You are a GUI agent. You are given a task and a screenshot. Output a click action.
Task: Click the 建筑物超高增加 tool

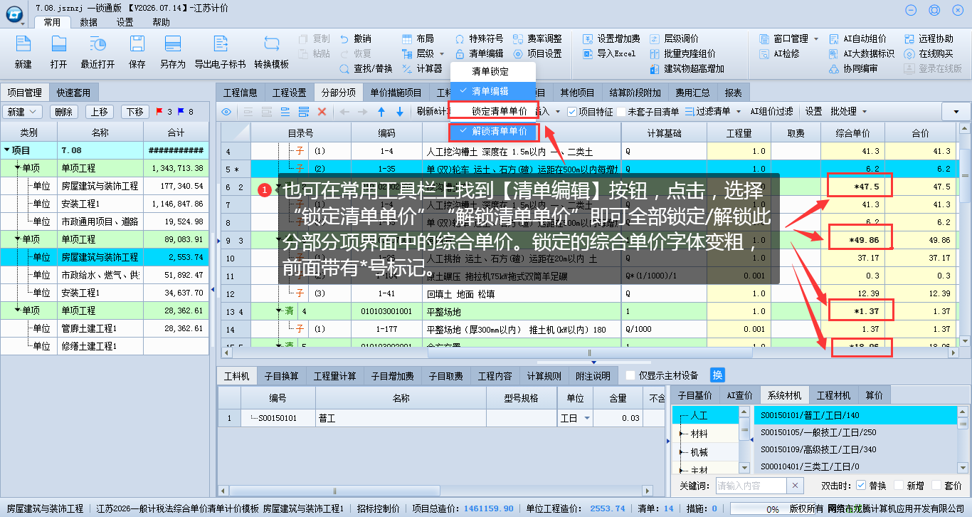pos(687,68)
